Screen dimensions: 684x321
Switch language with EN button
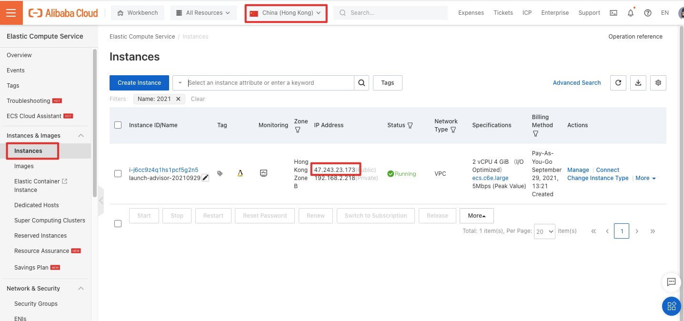tap(665, 13)
